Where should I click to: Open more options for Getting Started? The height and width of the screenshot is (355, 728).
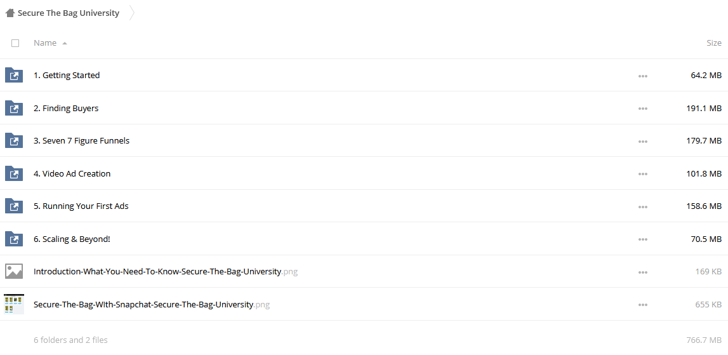(x=642, y=76)
